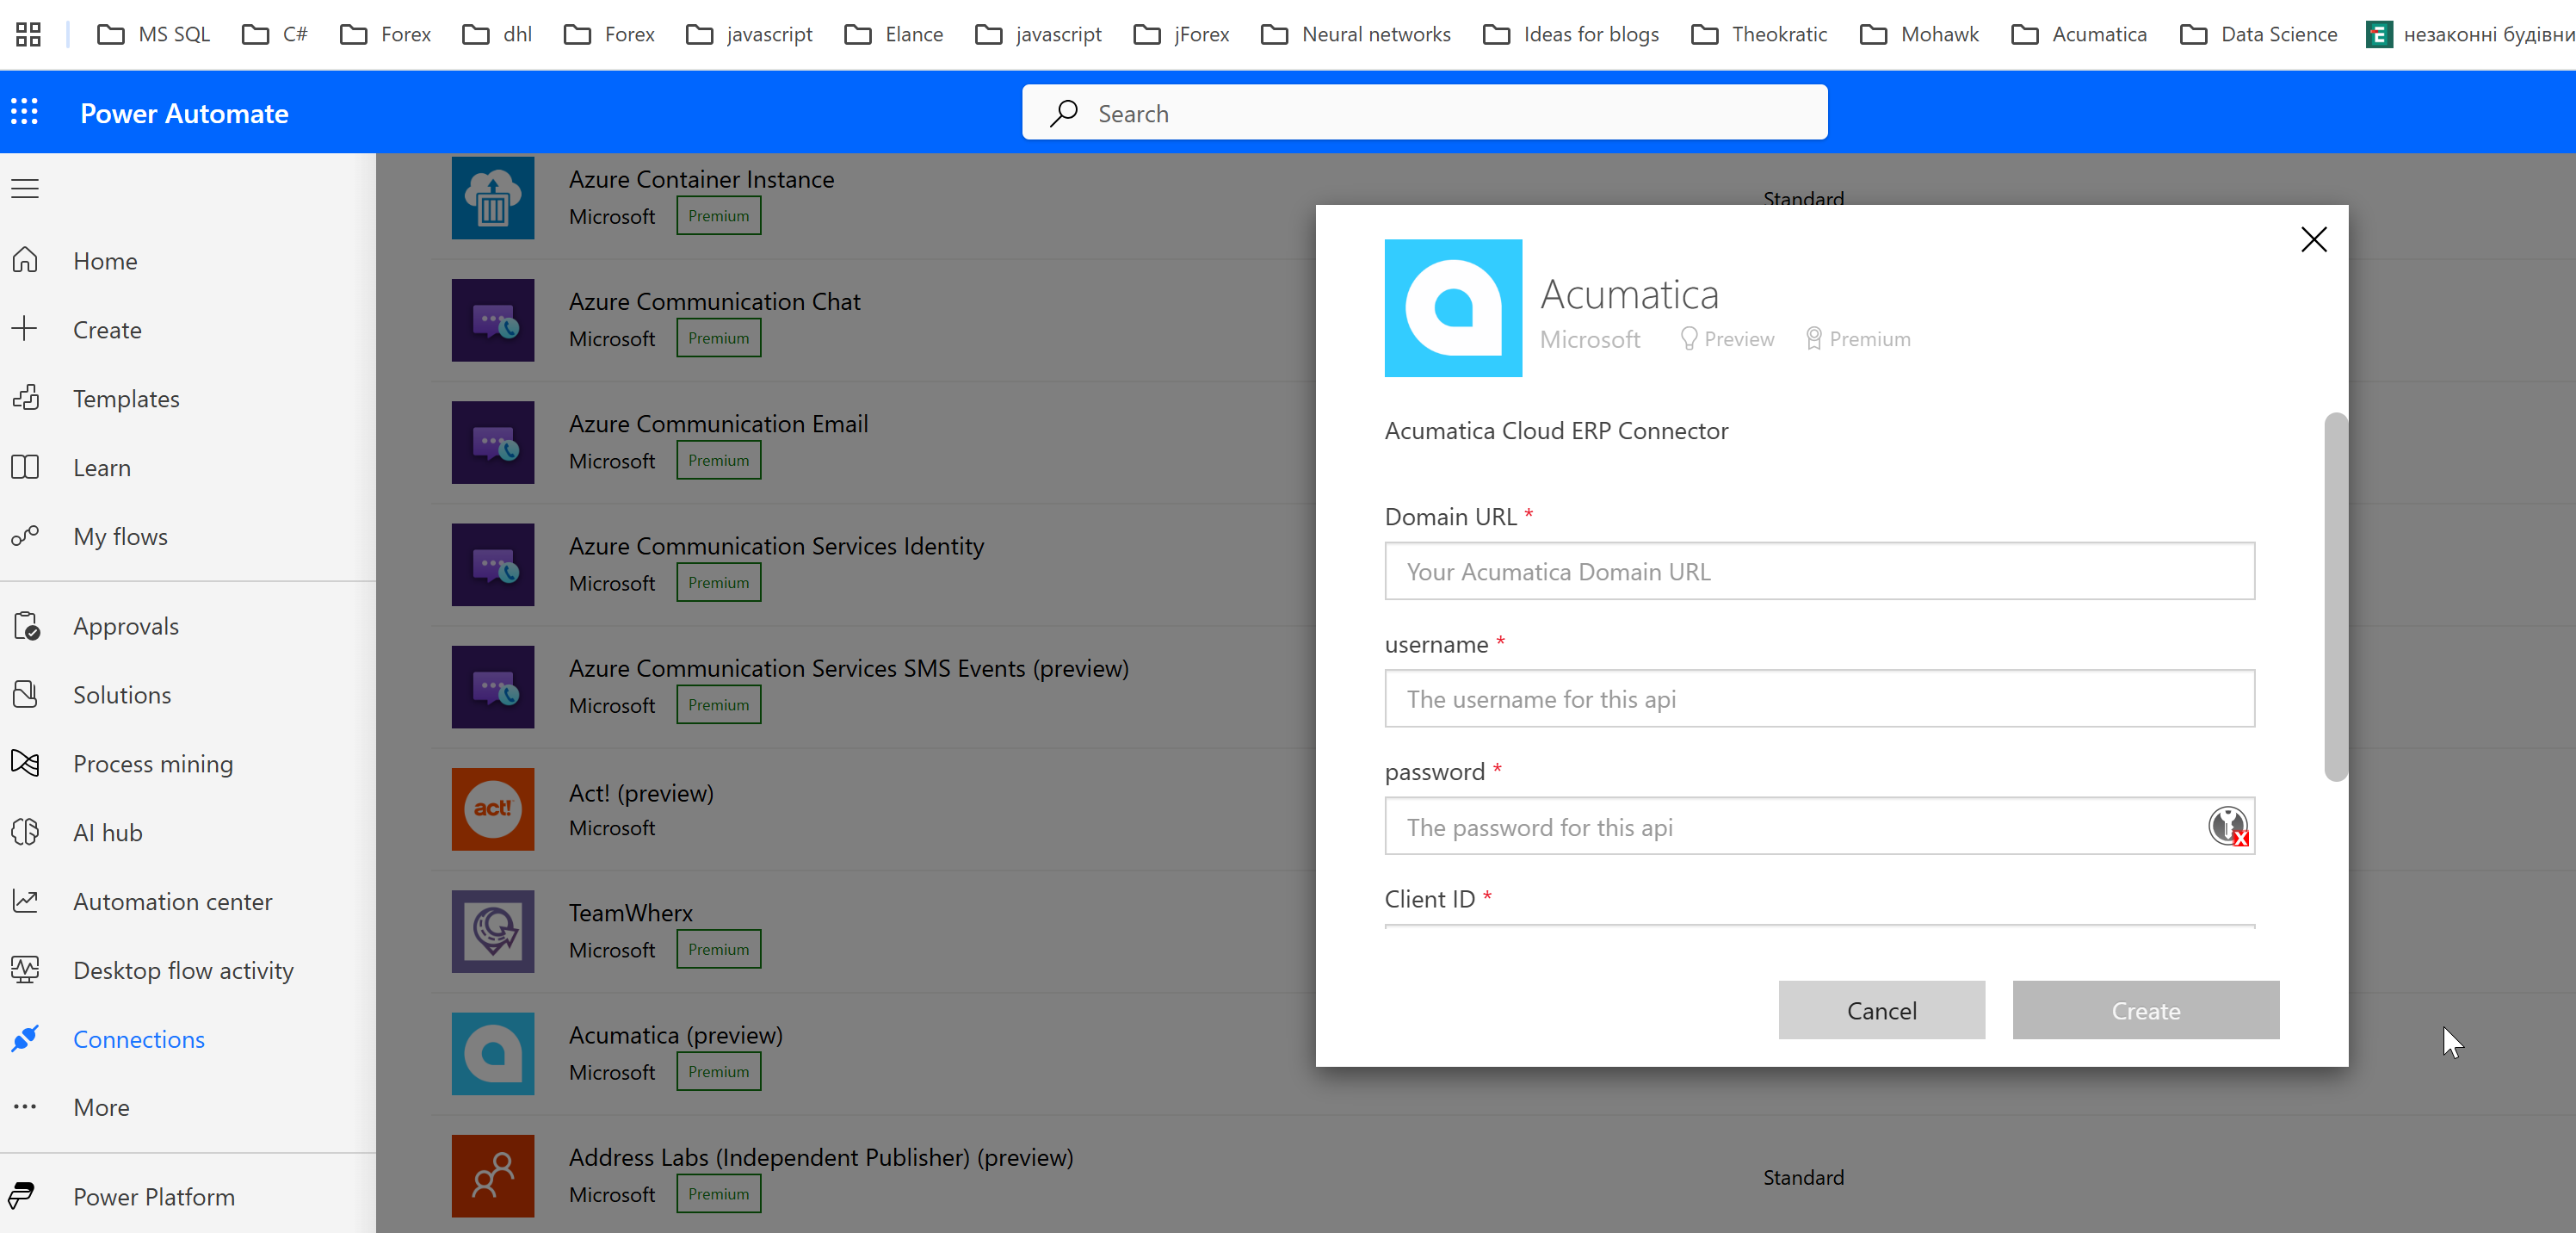
Task: Select the TeamWherx connector name
Action: [x=631, y=913]
